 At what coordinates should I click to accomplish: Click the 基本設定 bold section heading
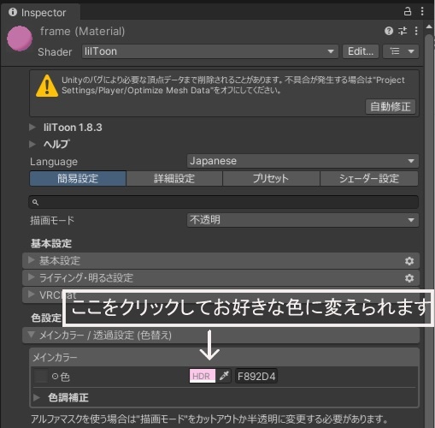51,243
